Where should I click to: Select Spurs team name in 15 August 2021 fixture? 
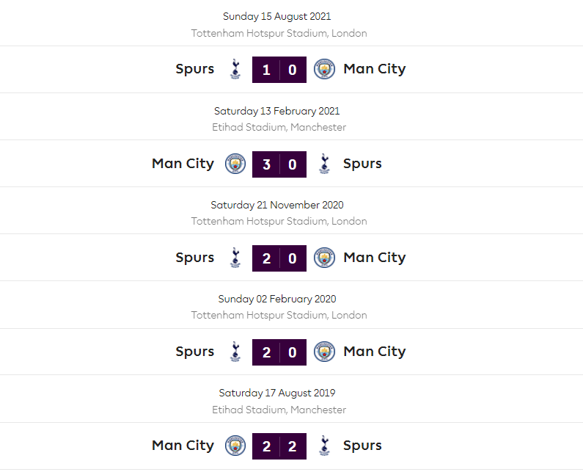(x=195, y=69)
